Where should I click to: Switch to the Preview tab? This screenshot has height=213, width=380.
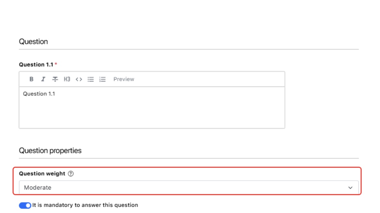pyautogui.click(x=124, y=79)
